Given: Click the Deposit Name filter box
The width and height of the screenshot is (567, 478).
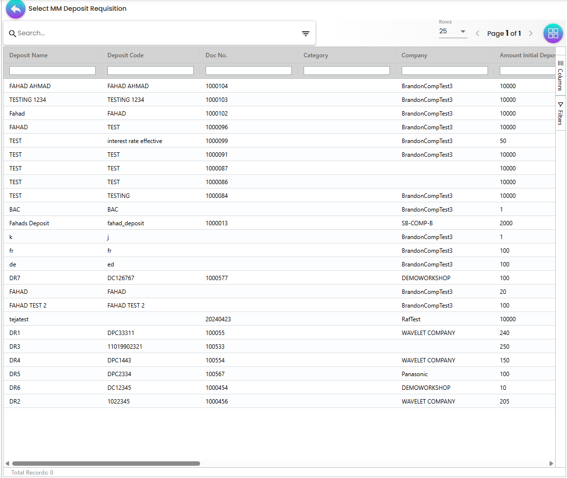Looking at the screenshot, I should point(52,71).
